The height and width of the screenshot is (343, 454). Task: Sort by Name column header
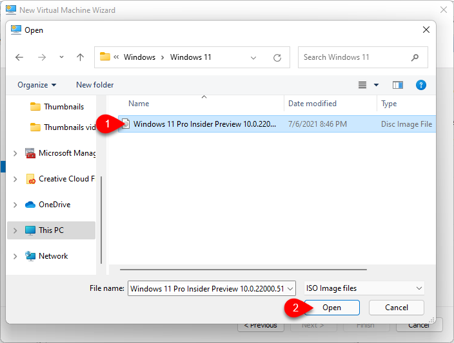pyautogui.click(x=139, y=104)
